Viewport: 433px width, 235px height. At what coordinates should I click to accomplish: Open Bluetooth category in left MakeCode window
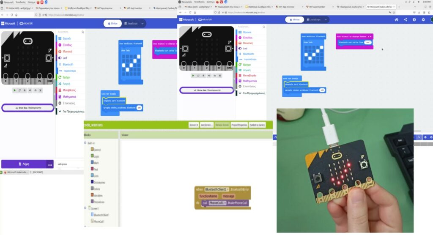coord(70,64)
